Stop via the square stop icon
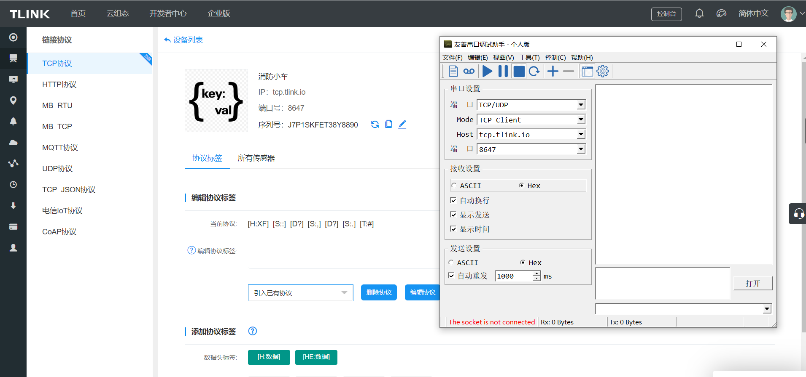The image size is (806, 377). click(519, 71)
